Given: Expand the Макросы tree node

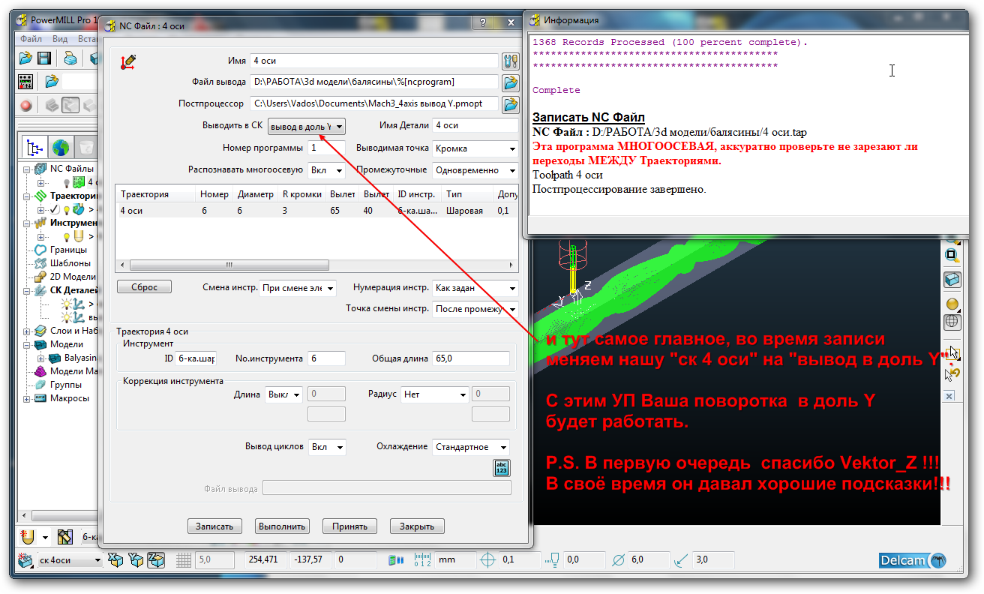Looking at the screenshot, I should coord(28,398).
